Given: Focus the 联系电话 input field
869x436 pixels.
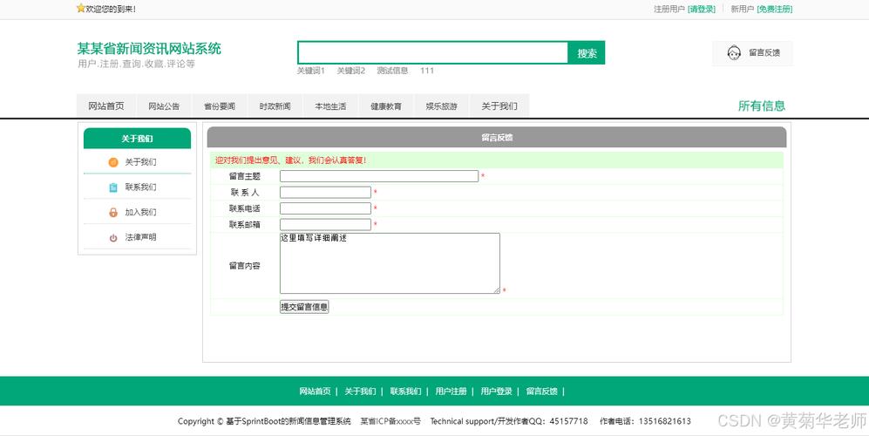Looking at the screenshot, I should pos(325,208).
